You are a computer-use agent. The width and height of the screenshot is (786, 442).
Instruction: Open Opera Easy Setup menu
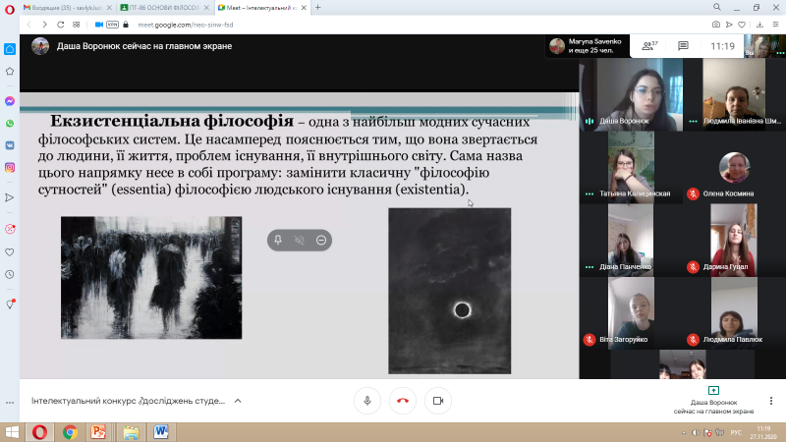point(775,25)
